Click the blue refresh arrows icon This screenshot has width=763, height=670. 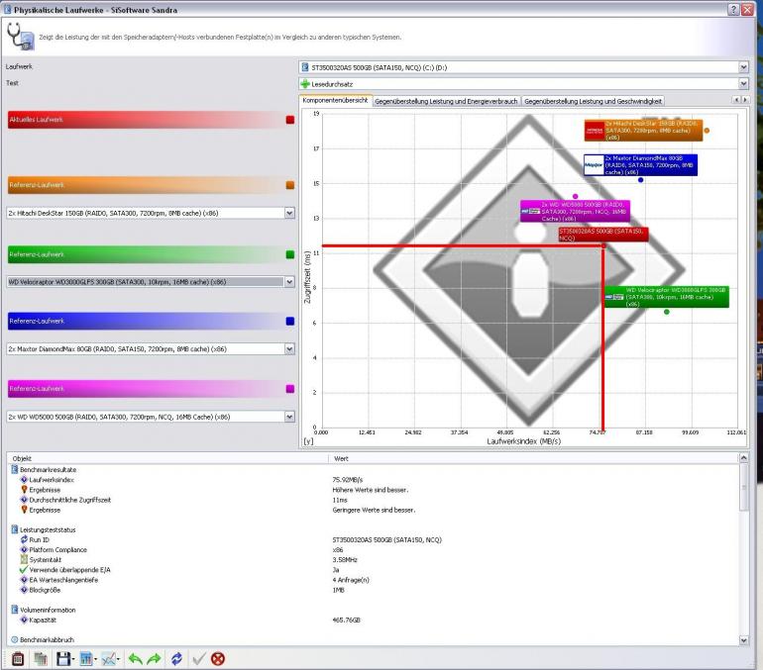click(x=176, y=659)
